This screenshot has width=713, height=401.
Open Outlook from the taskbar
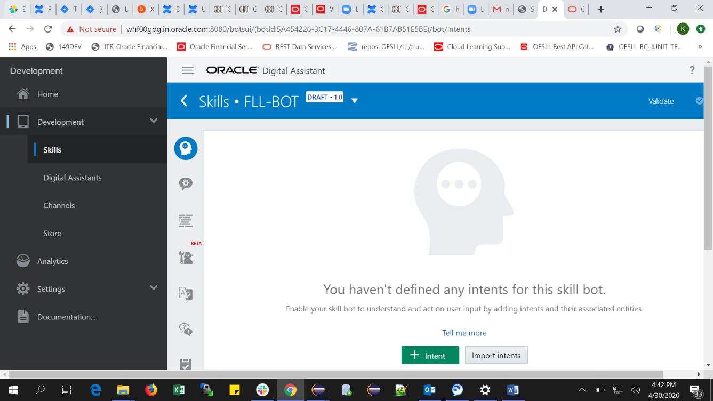tap(429, 390)
